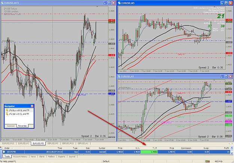Click the profit value 21 in trade row
234x163 pixels.
pyautogui.click(x=228, y=152)
